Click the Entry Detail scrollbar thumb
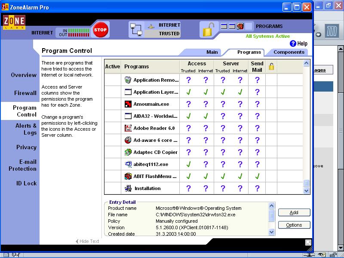This screenshot has height=258, width=344. (271, 215)
